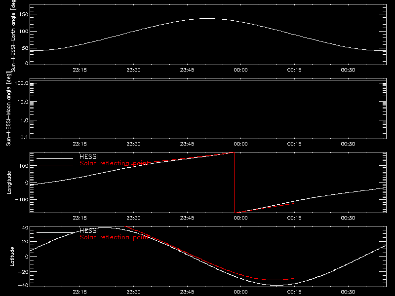The width and height of the screenshot is (395, 296).
Task: Click red legend line sample in Latitude plot
Action: tap(55, 239)
